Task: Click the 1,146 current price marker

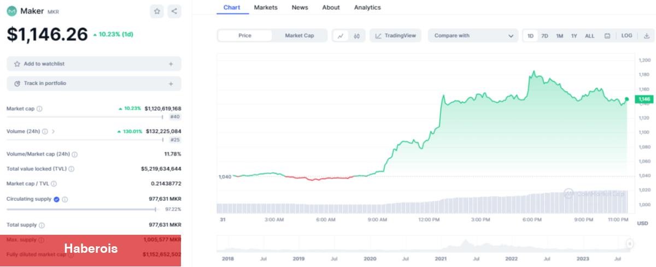Action: point(644,99)
